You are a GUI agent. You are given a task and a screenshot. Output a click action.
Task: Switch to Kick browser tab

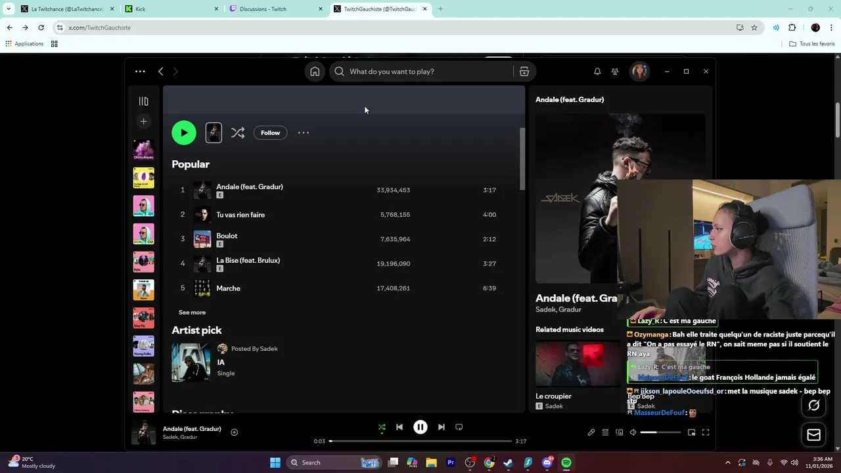(x=171, y=9)
